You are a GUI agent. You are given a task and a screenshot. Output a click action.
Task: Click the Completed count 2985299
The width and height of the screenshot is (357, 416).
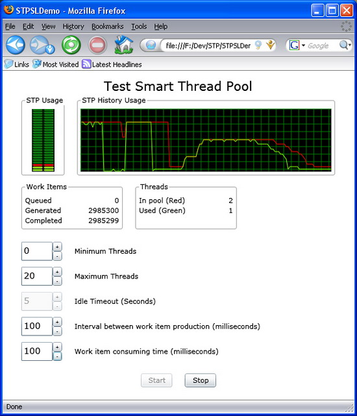point(103,221)
